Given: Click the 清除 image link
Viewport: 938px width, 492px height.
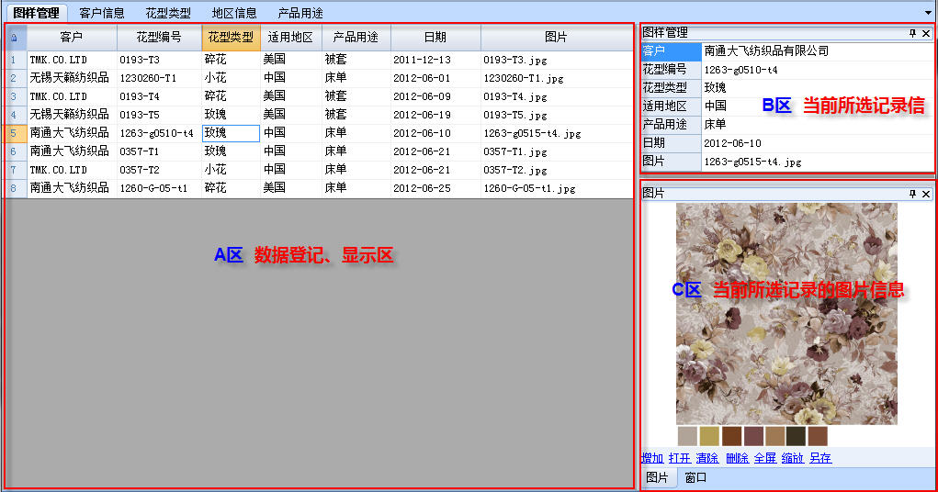Looking at the screenshot, I should (x=707, y=458).
